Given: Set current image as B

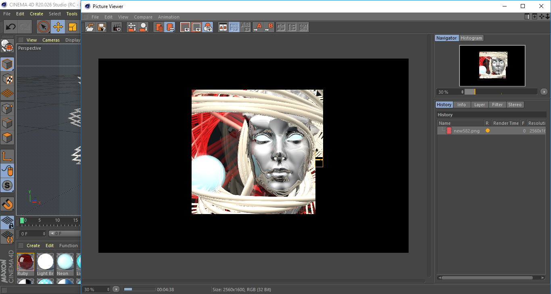Looking at the screenshot, I should (x=269, y=27).
